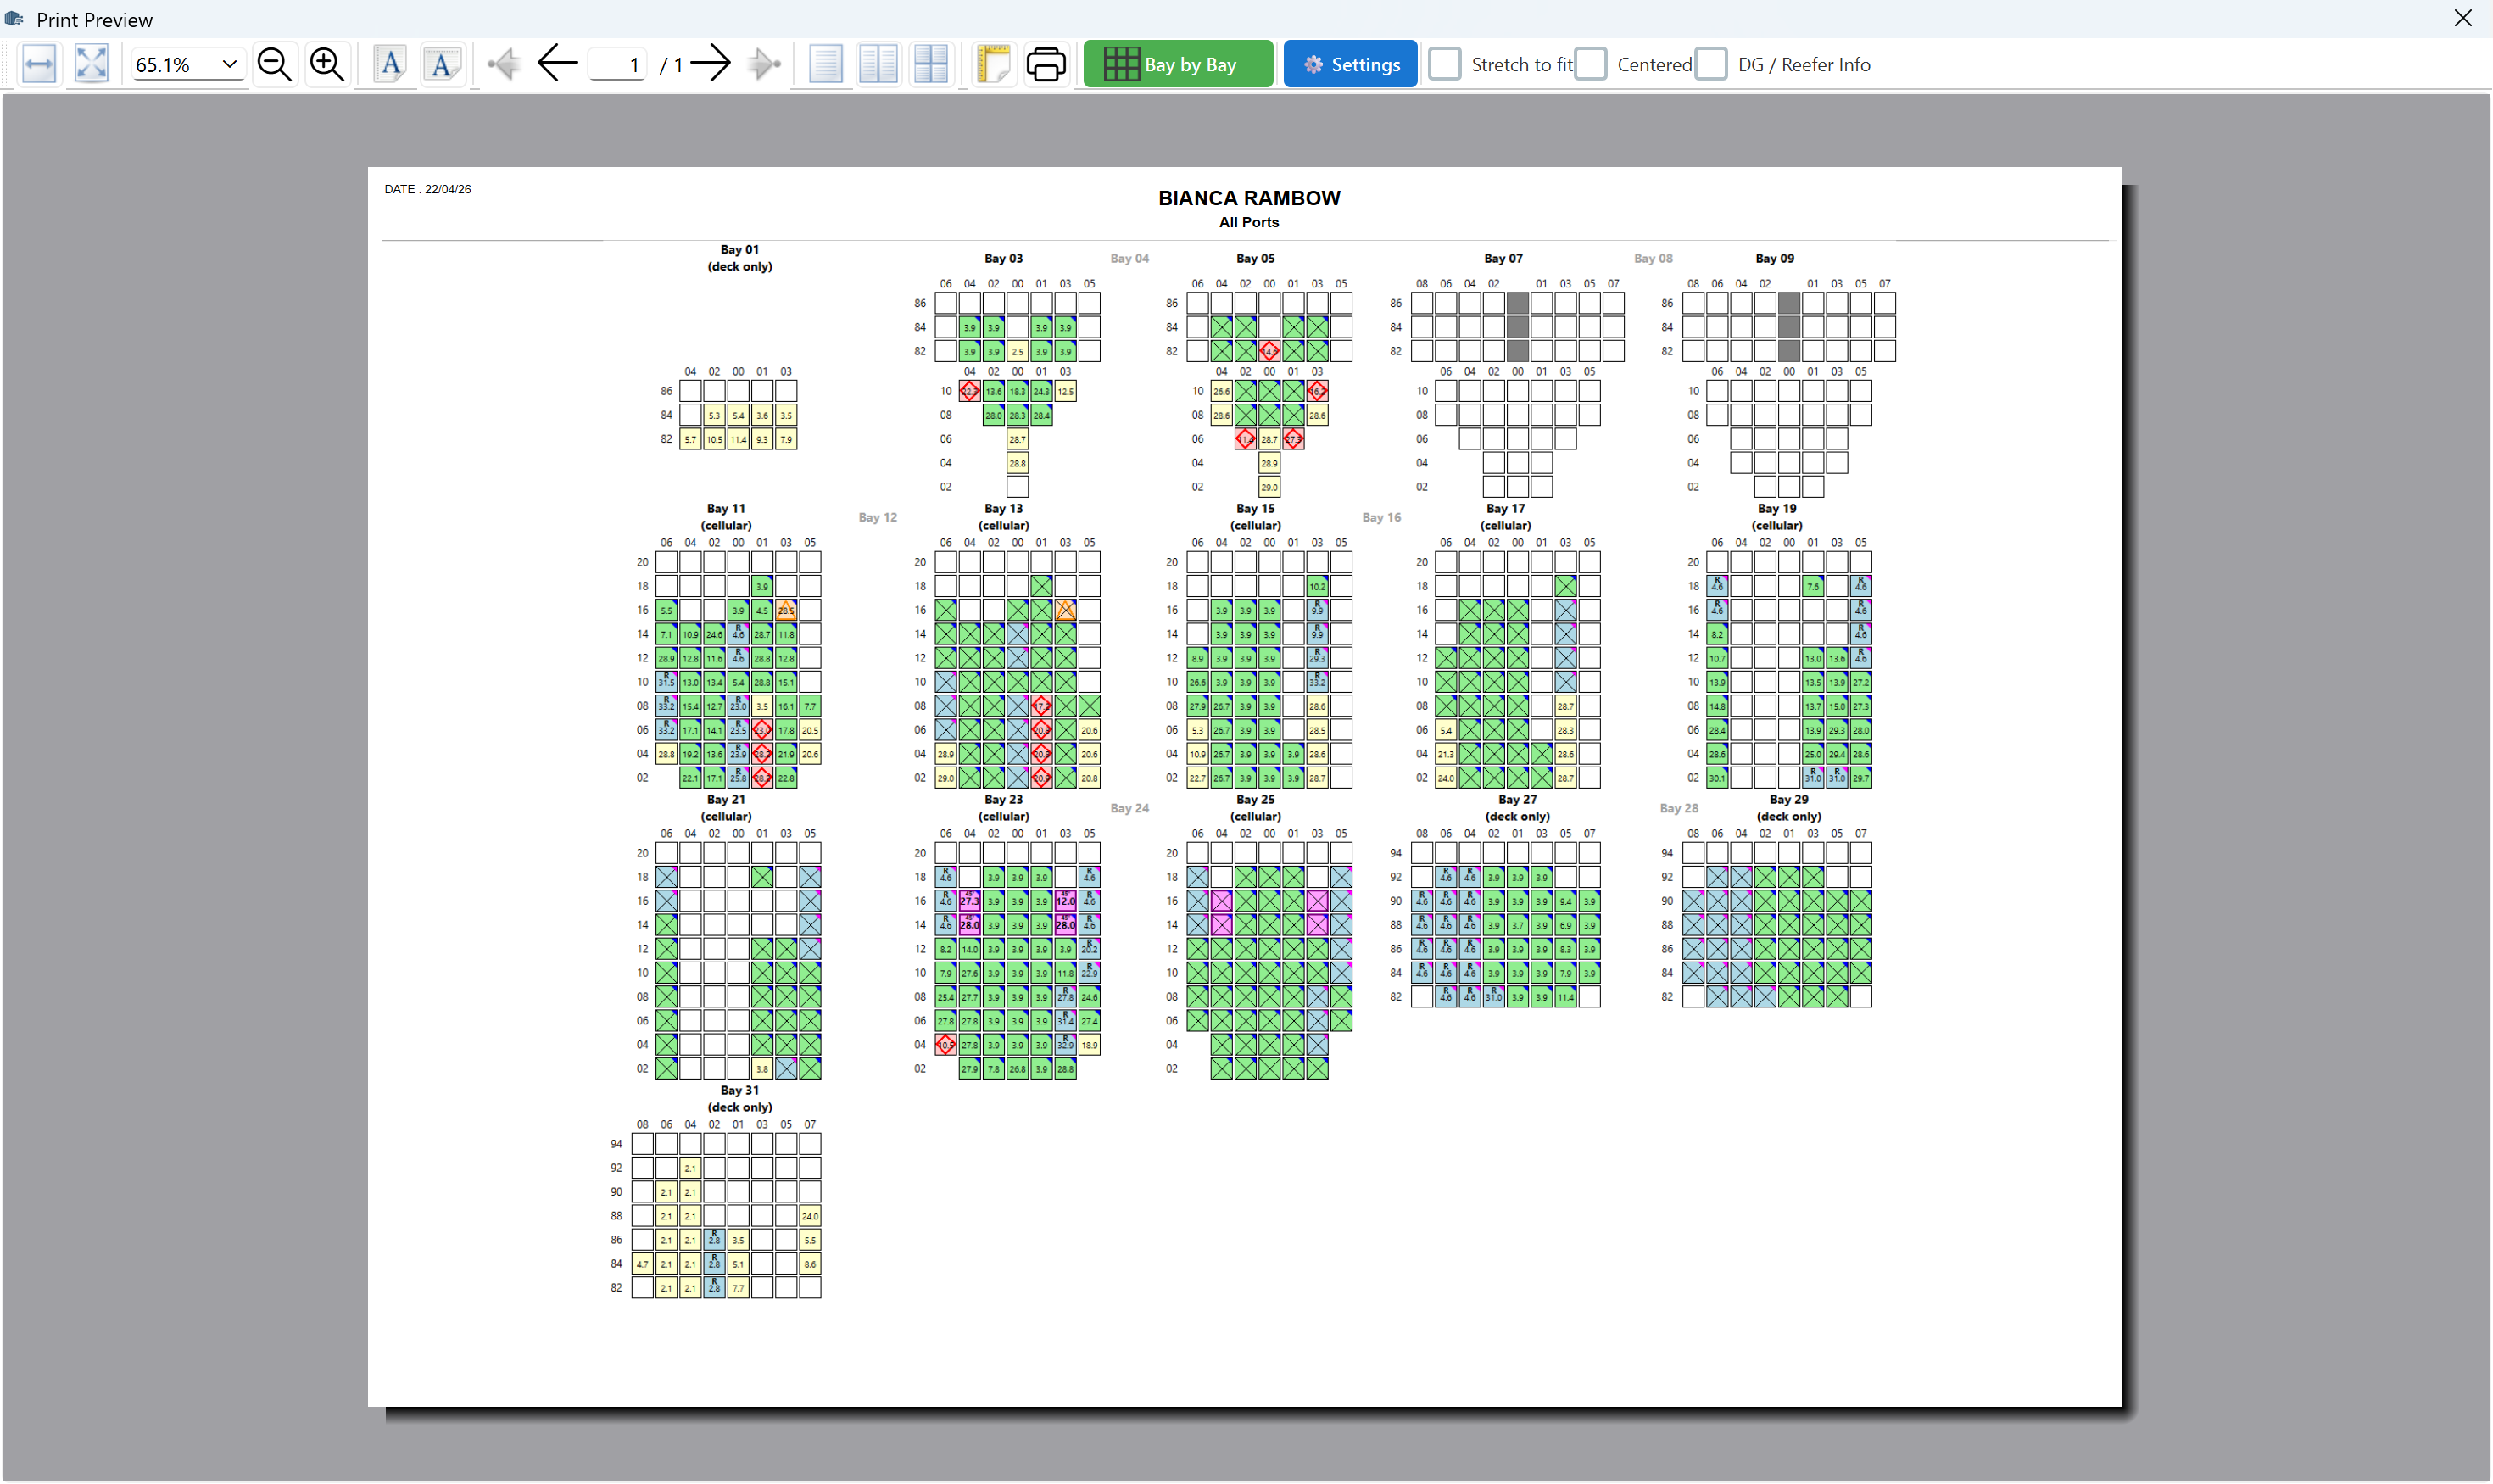Go to the previous page arrow
Screen dimensions: 2493x1484
(x=557, y=65)
